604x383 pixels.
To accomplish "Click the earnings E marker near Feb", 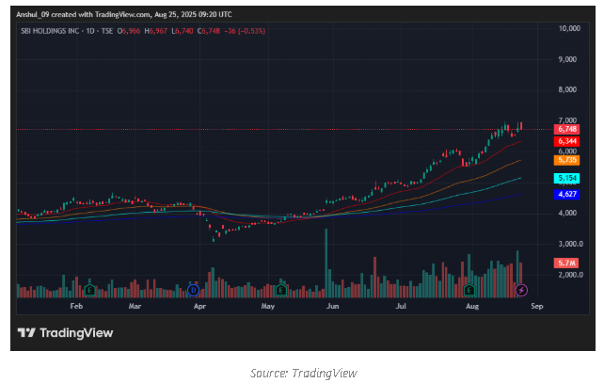I will [x=89, y=290].
